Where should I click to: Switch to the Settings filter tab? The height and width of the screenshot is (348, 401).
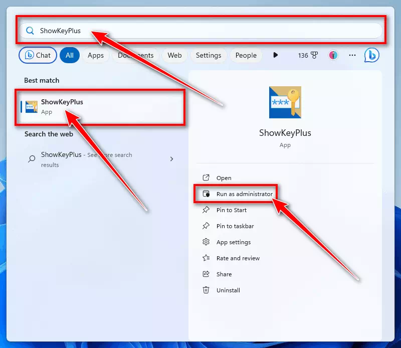209,55
